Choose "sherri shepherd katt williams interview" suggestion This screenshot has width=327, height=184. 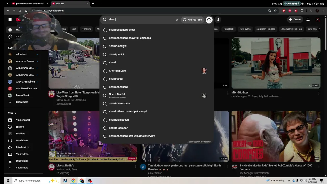pyautogui.click(x=157, y=136)
